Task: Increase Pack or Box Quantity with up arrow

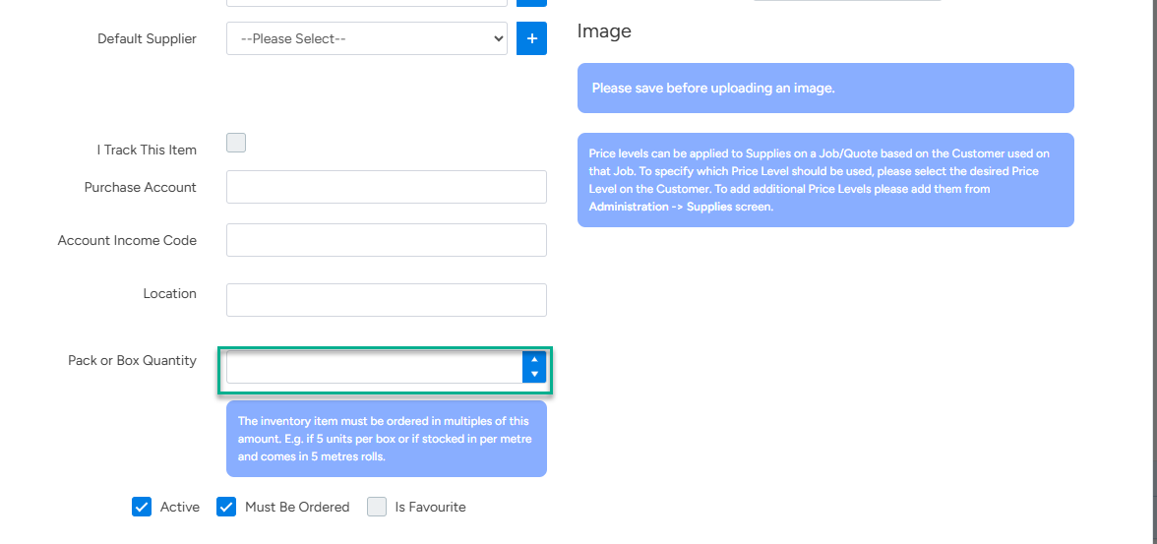Action: 534,360
